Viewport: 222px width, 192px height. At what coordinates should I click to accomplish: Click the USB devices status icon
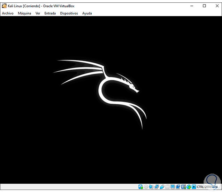(162, 187)
